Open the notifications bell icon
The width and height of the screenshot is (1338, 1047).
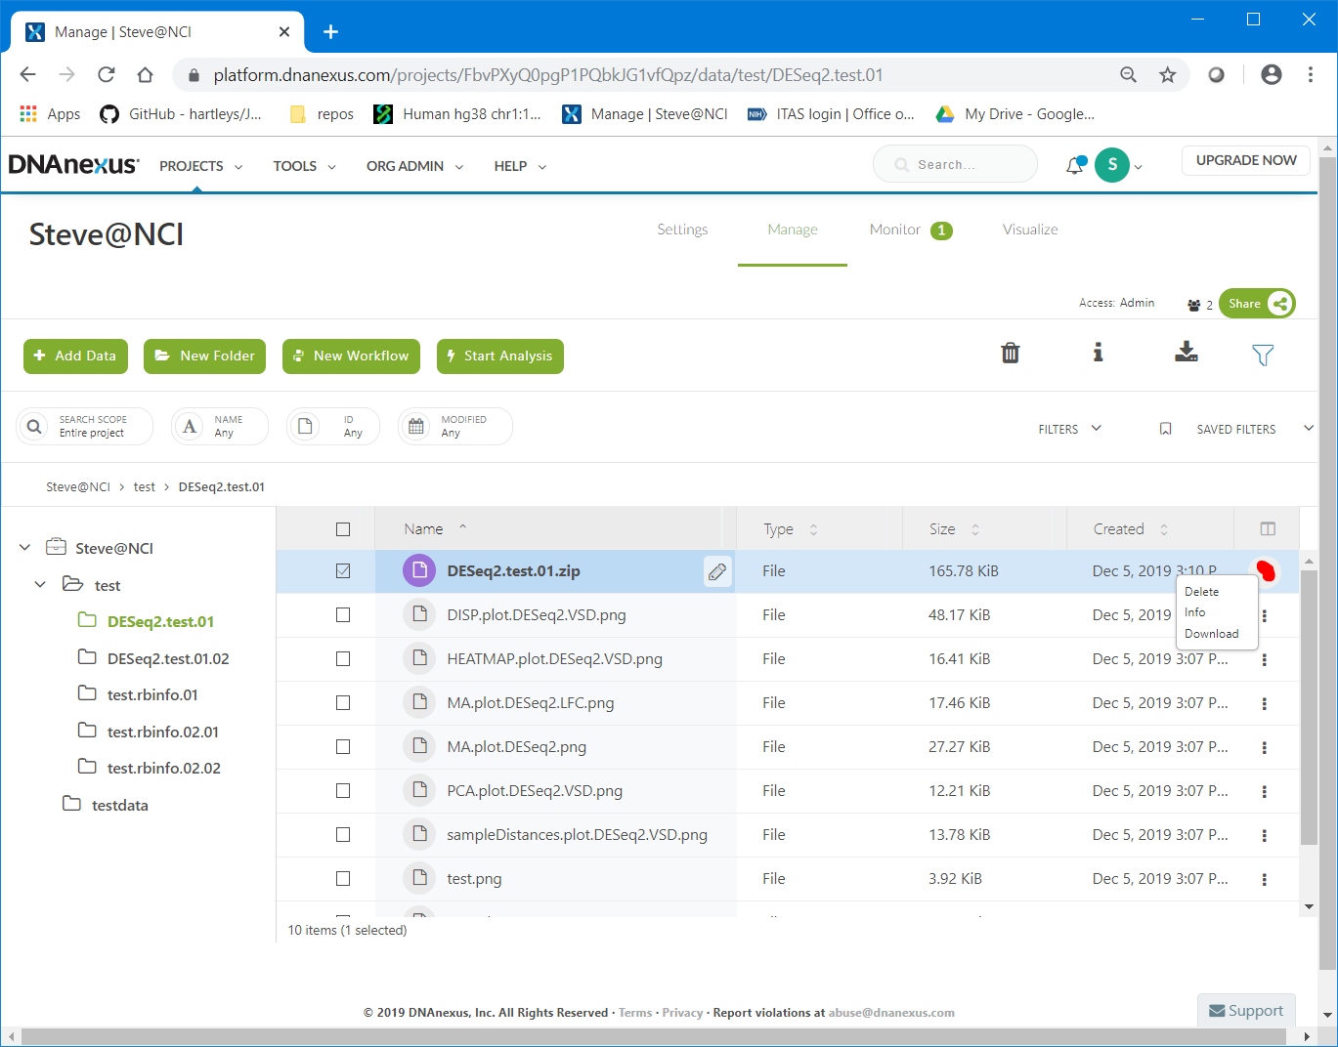coord(1075,165)
